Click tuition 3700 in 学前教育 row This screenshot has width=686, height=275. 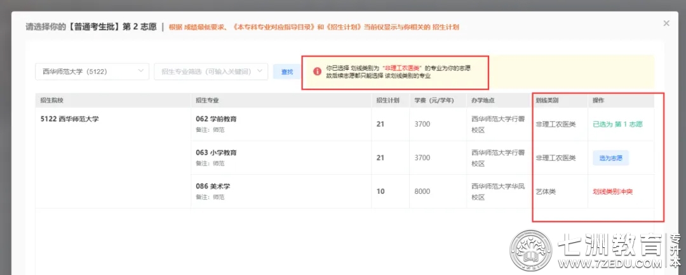pos(422,124)
